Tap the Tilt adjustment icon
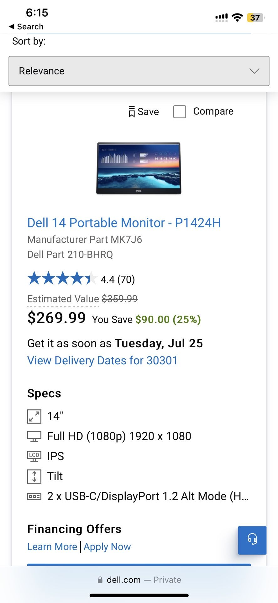Screen dimensions: 278x603 34,476
